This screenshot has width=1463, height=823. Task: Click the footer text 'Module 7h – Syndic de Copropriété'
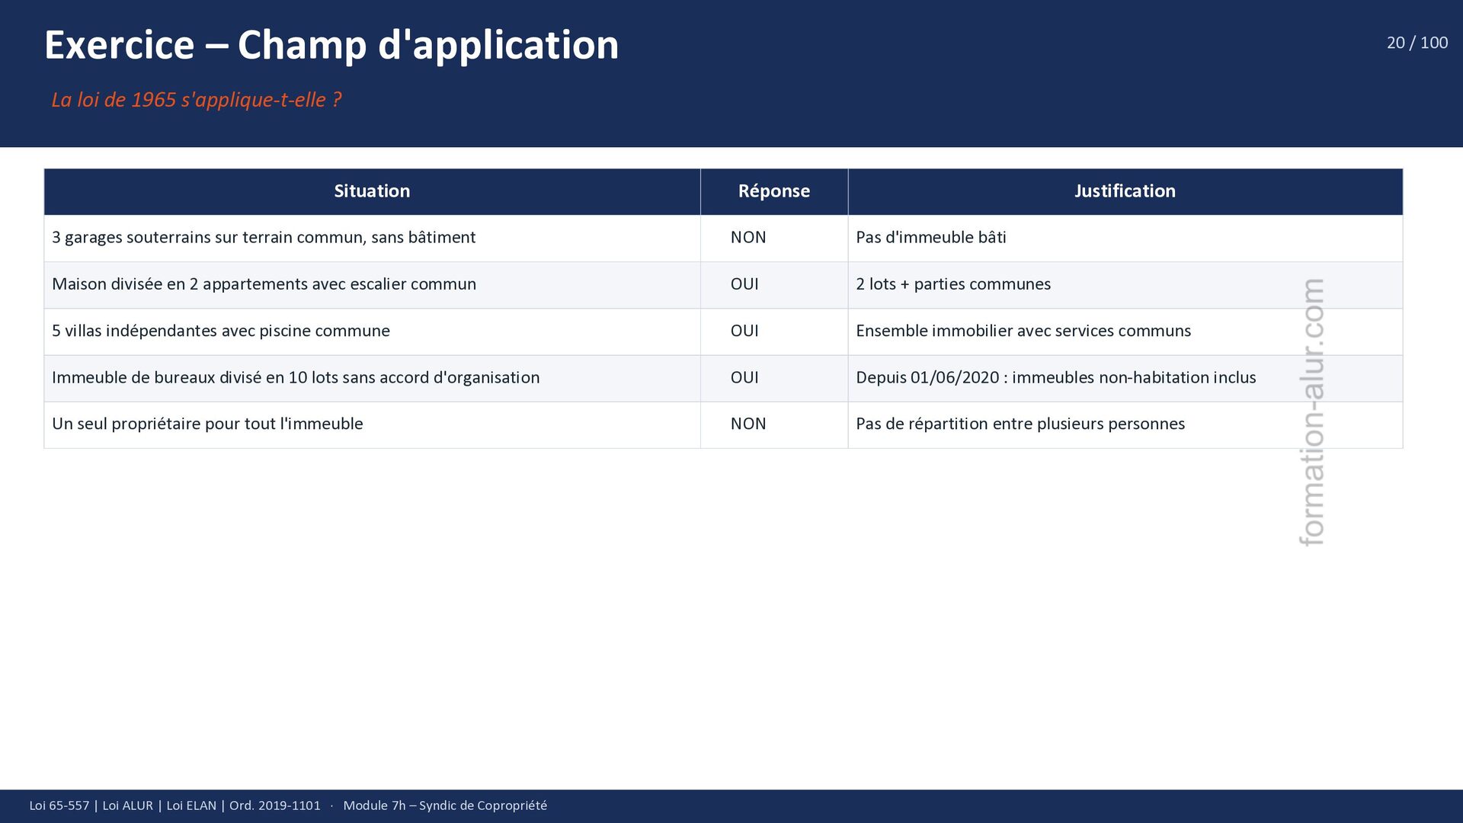point(445,805)
